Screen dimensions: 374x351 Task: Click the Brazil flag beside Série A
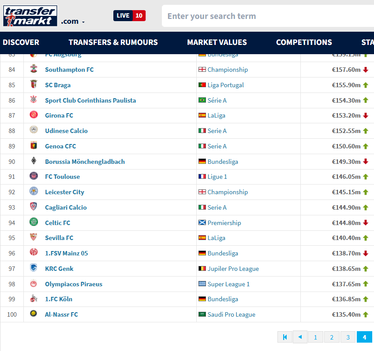tap(202, 100)
